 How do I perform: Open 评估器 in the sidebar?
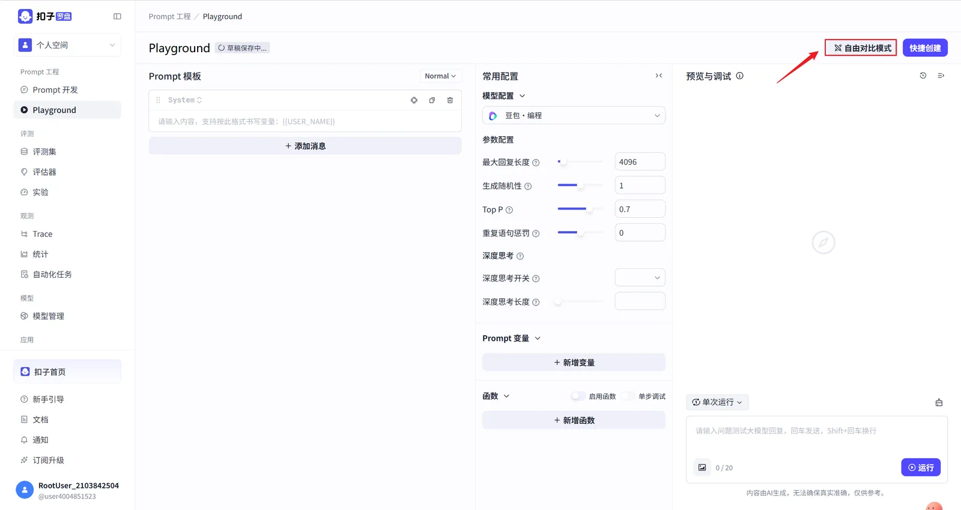point(67,172)
